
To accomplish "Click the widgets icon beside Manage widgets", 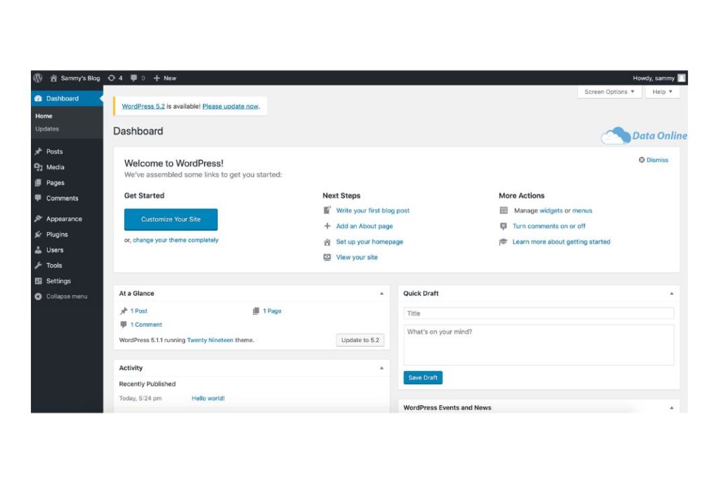I will tap(503, 210).
